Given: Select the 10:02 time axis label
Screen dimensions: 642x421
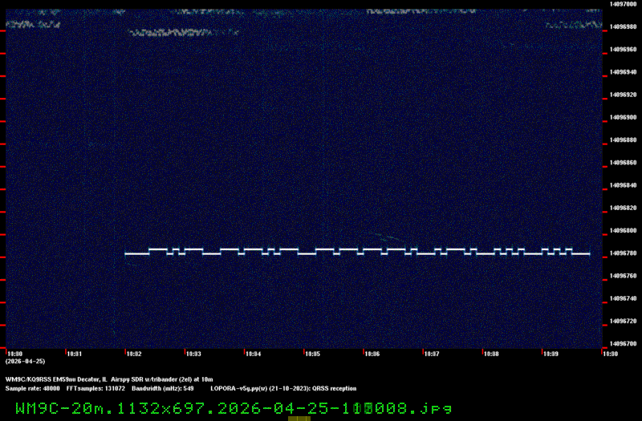Looking at the screenshot, I should pos(134,354).
